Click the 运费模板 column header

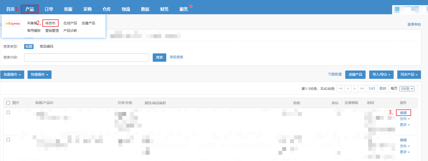click(352, 103)
